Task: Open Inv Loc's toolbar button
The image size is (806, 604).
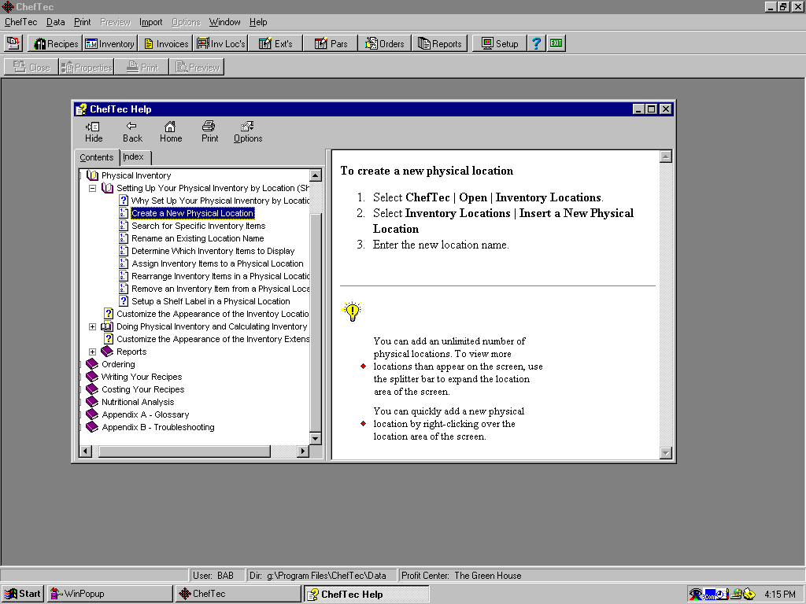Action: tap(220, 44)
